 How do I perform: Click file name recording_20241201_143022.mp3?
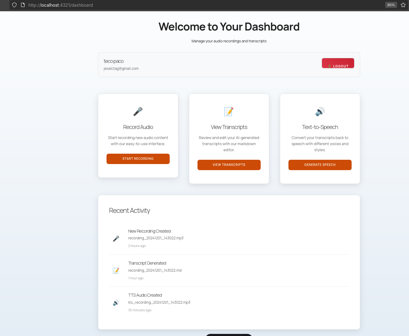(156, 238)
